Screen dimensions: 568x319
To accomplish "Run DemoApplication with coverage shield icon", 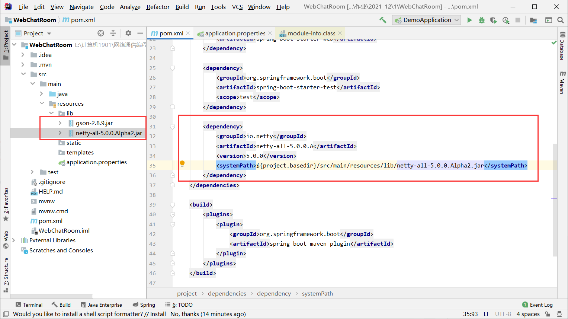I will [x=494, y=20].
